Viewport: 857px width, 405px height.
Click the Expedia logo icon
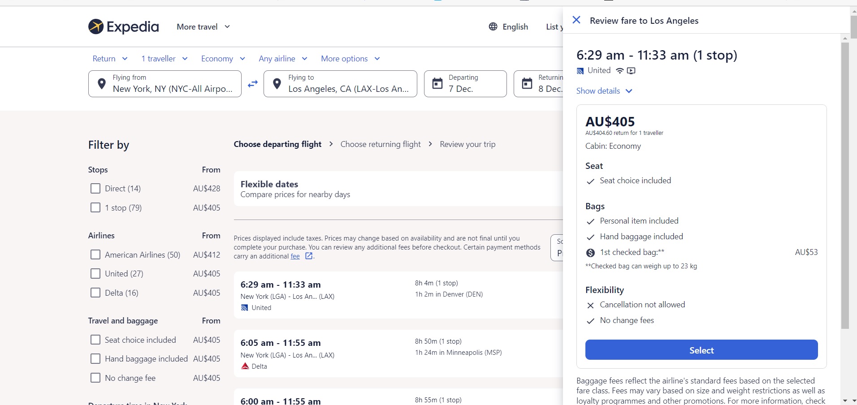pyautogui.click(x=96, y=27)
